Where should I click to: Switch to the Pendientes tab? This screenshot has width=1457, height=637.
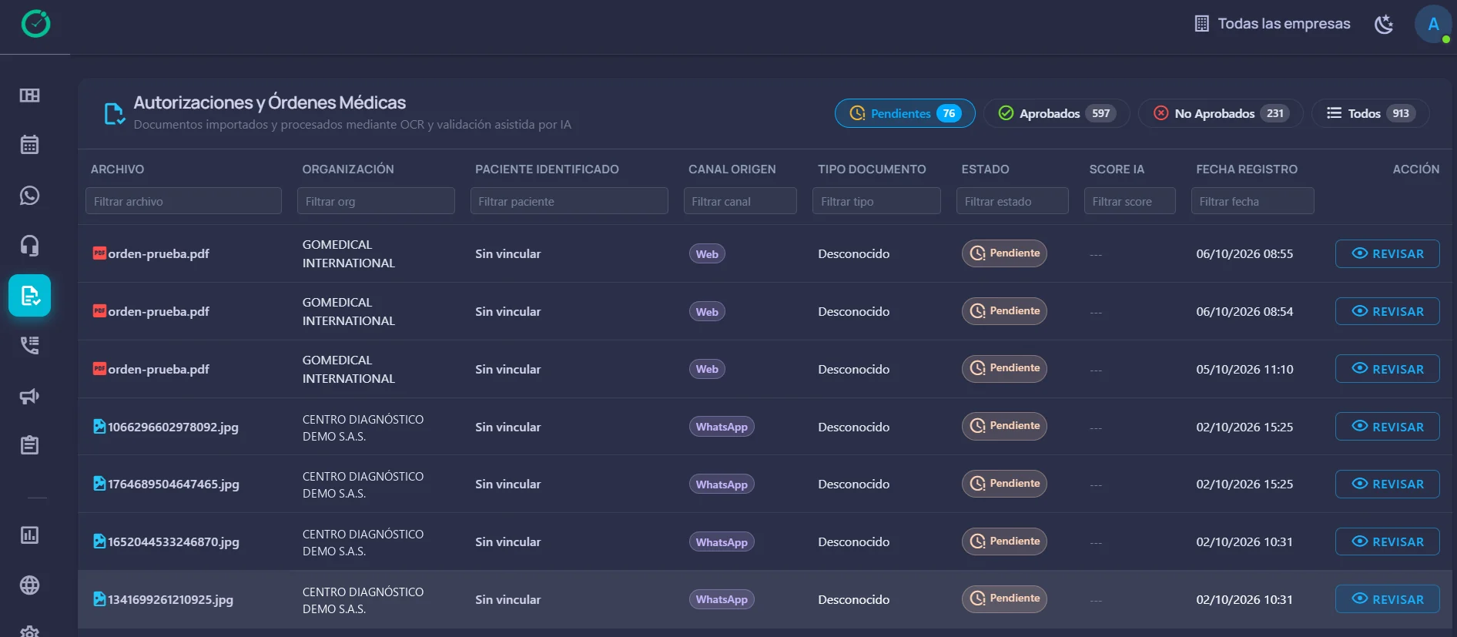click(905, 113)
